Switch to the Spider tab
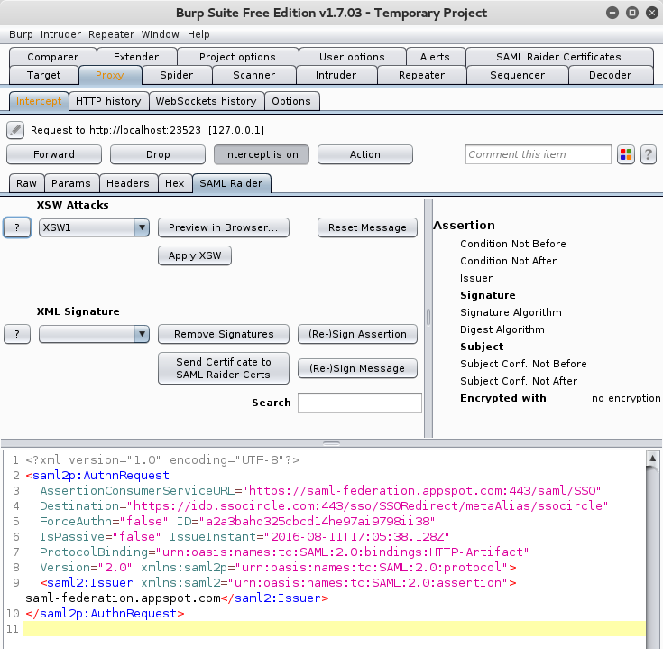Viewport: 663px width, 649px height. coord(176,75)
